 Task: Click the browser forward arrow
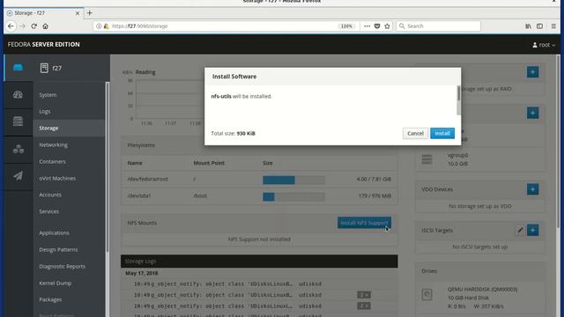click(x=23, y=26)
